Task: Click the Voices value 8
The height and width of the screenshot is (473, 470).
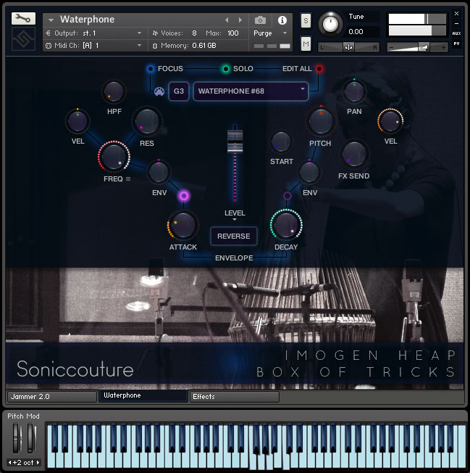Action: click(x=194, y=33)
